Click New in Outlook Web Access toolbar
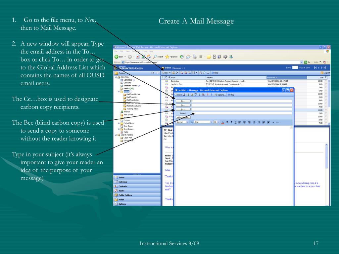Image resolution: width=339 pixels, height=254 pixels. point(165,73)
